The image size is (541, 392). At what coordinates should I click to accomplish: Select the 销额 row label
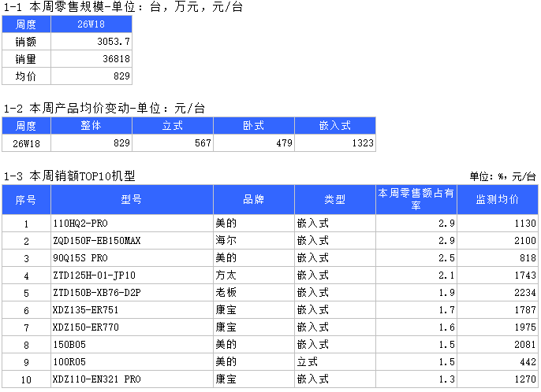point(26,42)
